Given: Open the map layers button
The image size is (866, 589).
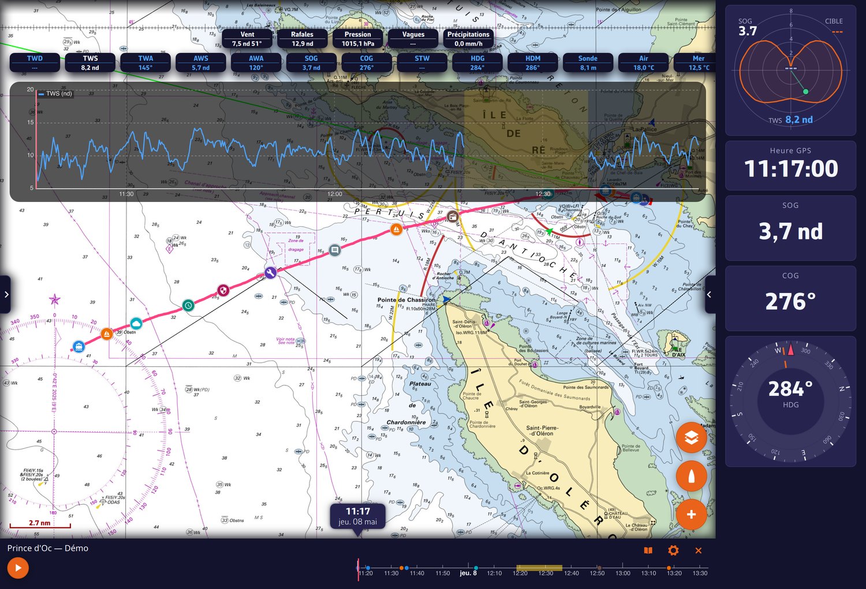Looking at the screenshot, I should tap(691, 438).
